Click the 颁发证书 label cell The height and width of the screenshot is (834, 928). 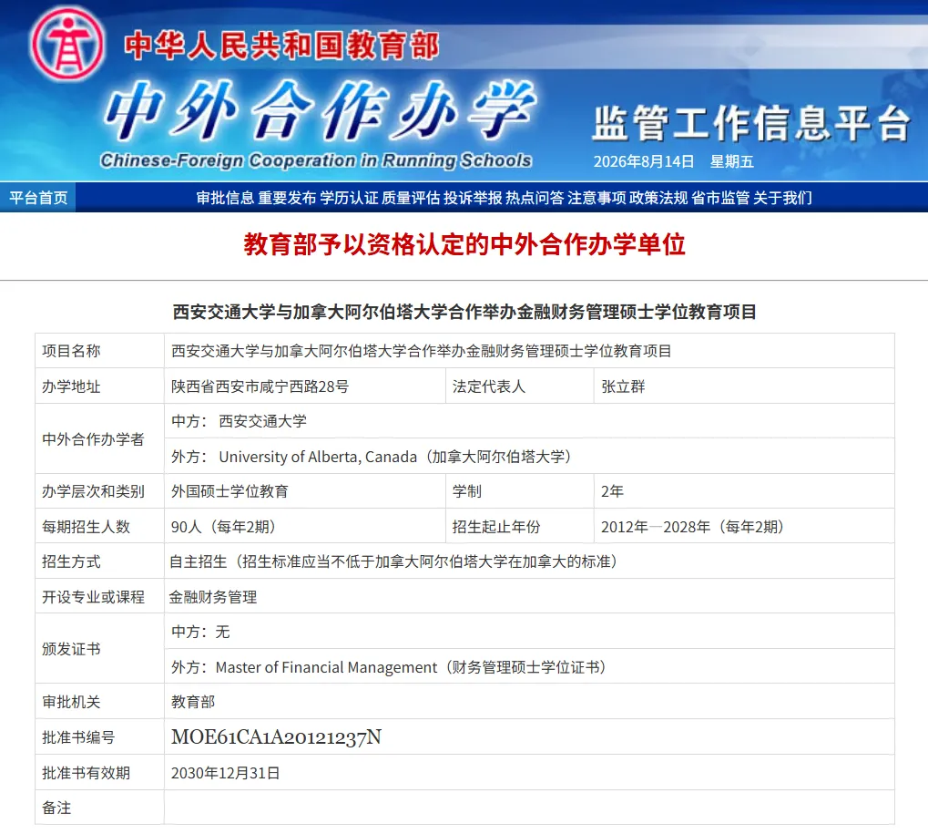click(99, 649)
